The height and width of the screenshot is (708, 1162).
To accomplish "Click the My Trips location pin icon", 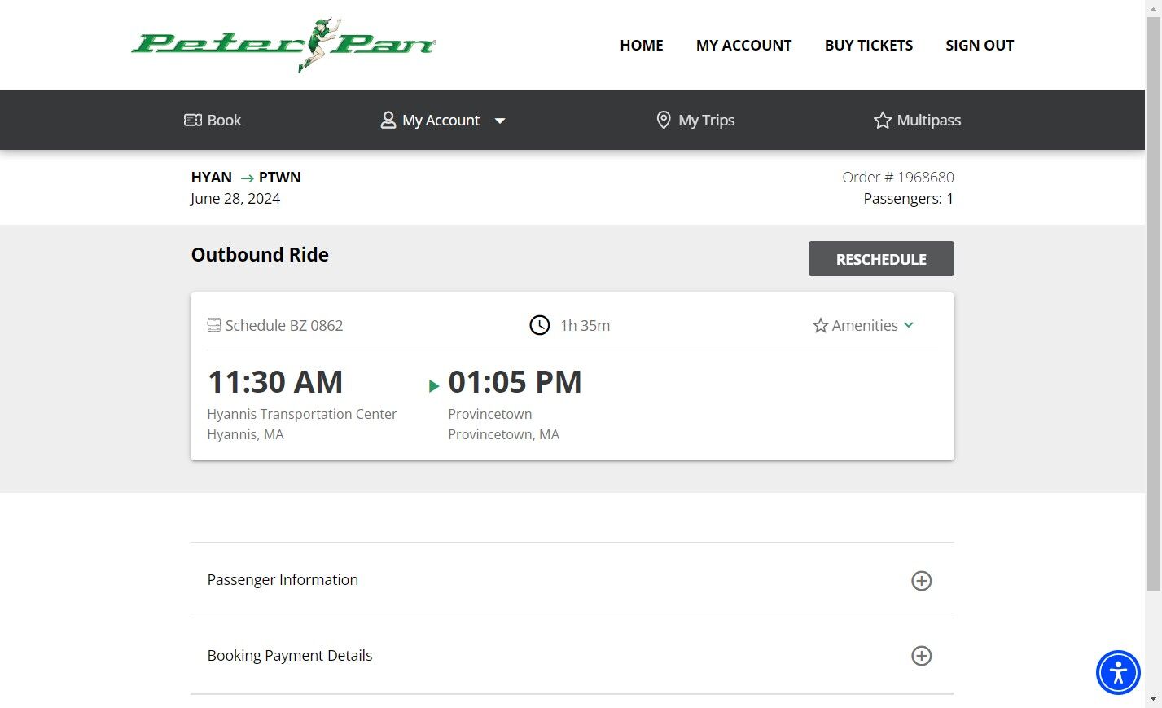I will click(664, 121).
